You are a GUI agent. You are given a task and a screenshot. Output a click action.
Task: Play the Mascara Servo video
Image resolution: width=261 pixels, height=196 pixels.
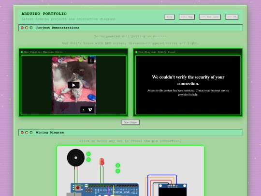coord(73,85)
